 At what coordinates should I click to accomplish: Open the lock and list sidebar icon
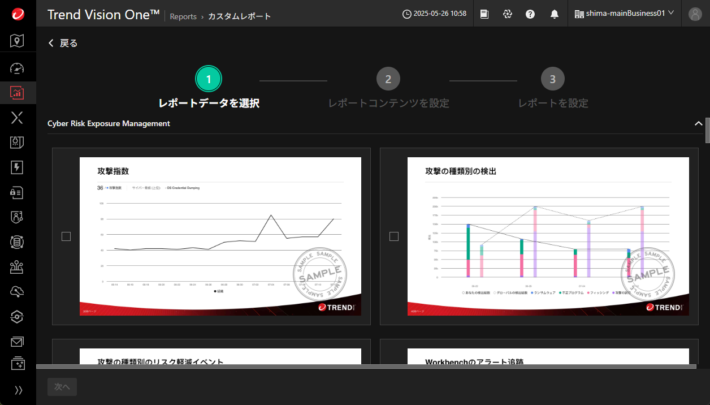tap(18, 192)
